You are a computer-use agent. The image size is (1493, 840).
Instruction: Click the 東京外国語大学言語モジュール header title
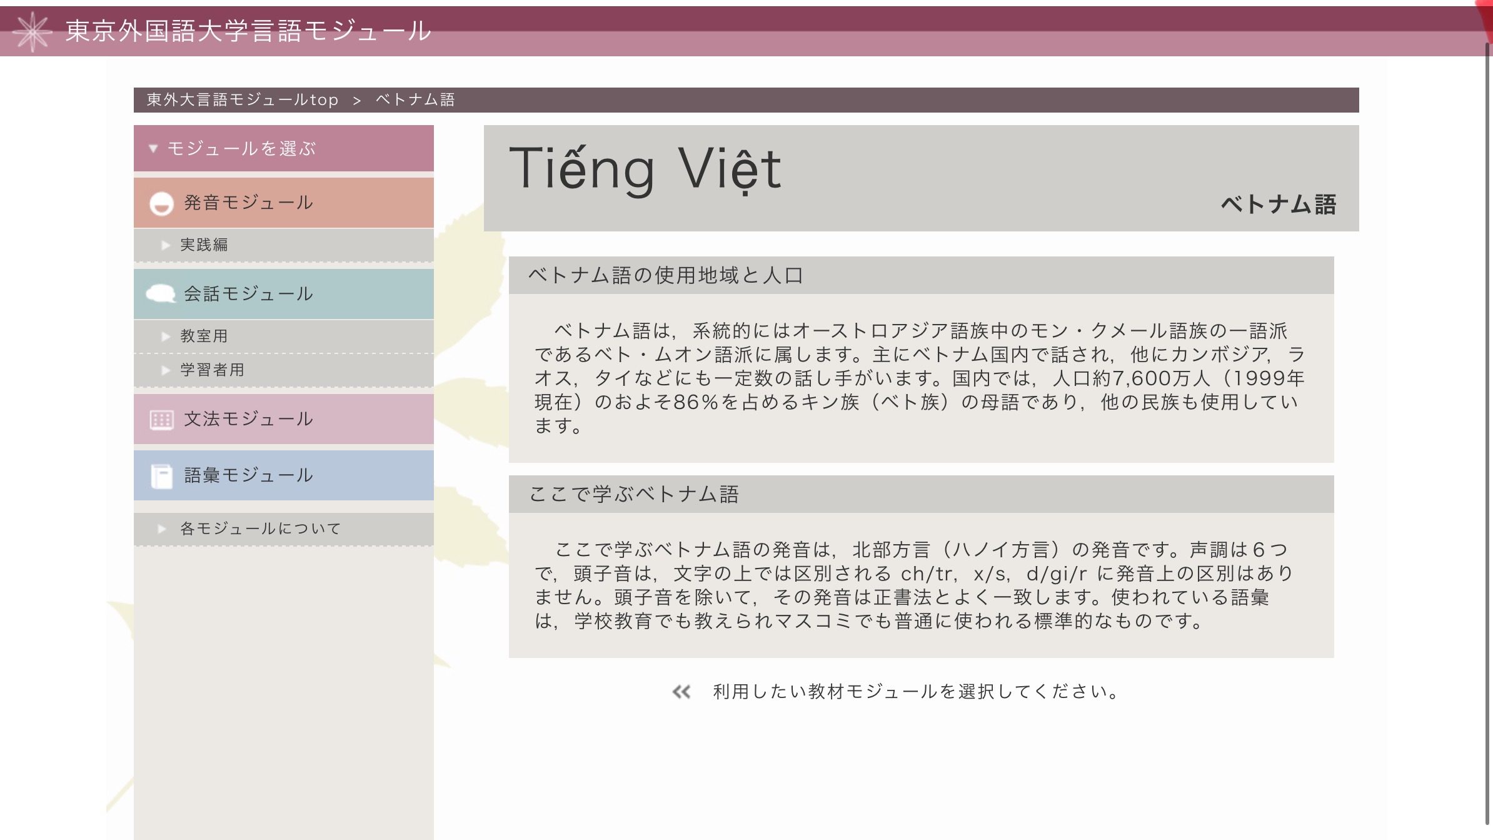(x=248, y=31)
